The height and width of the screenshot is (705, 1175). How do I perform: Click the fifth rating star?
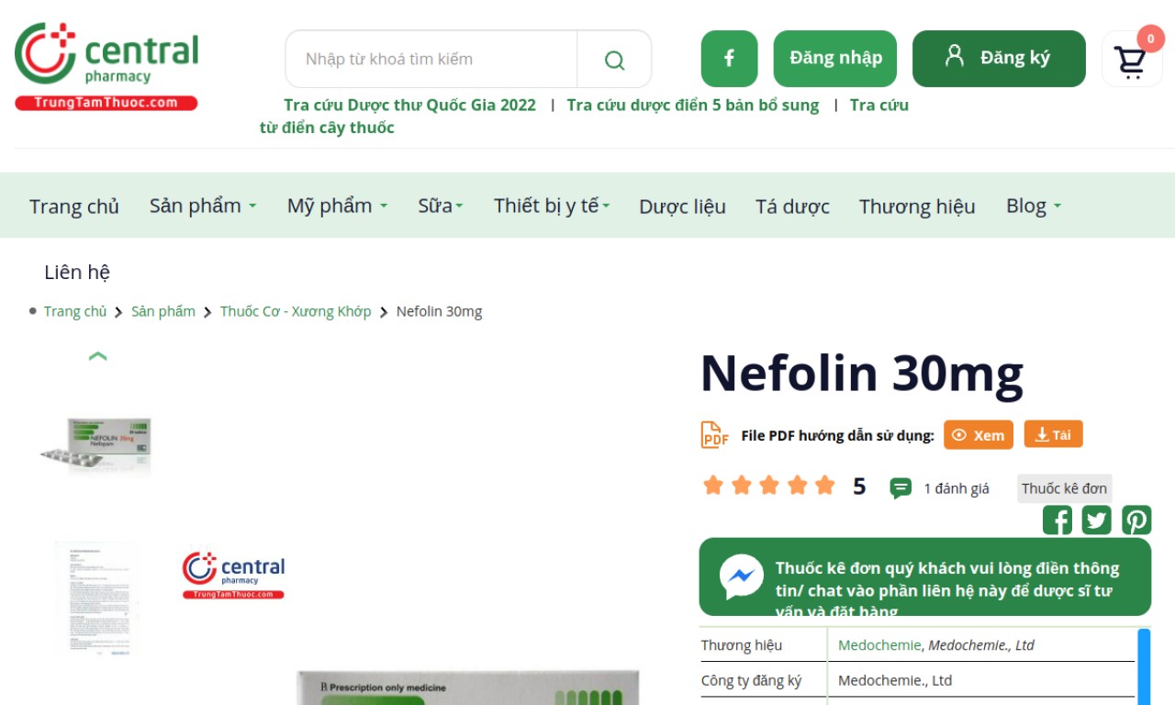(825, 485)
